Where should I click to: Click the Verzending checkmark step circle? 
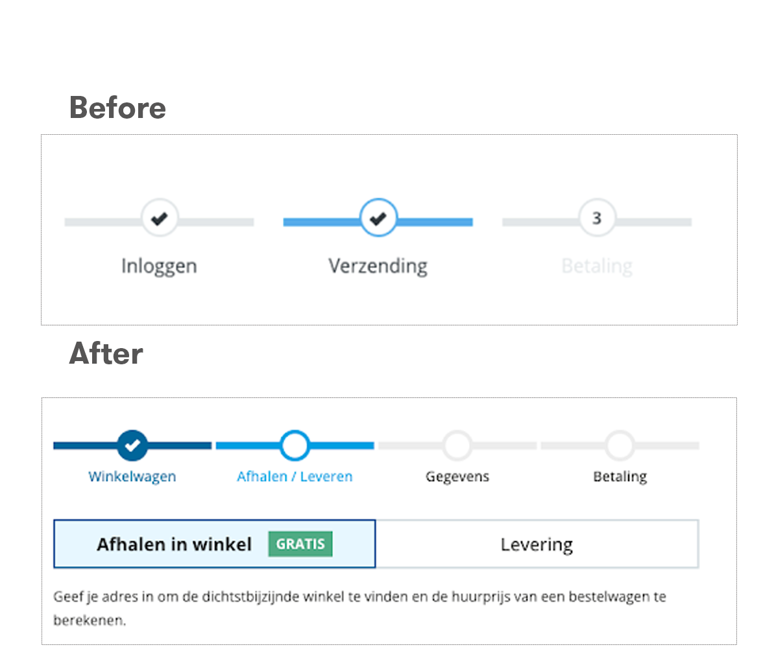tap(378, 218)
